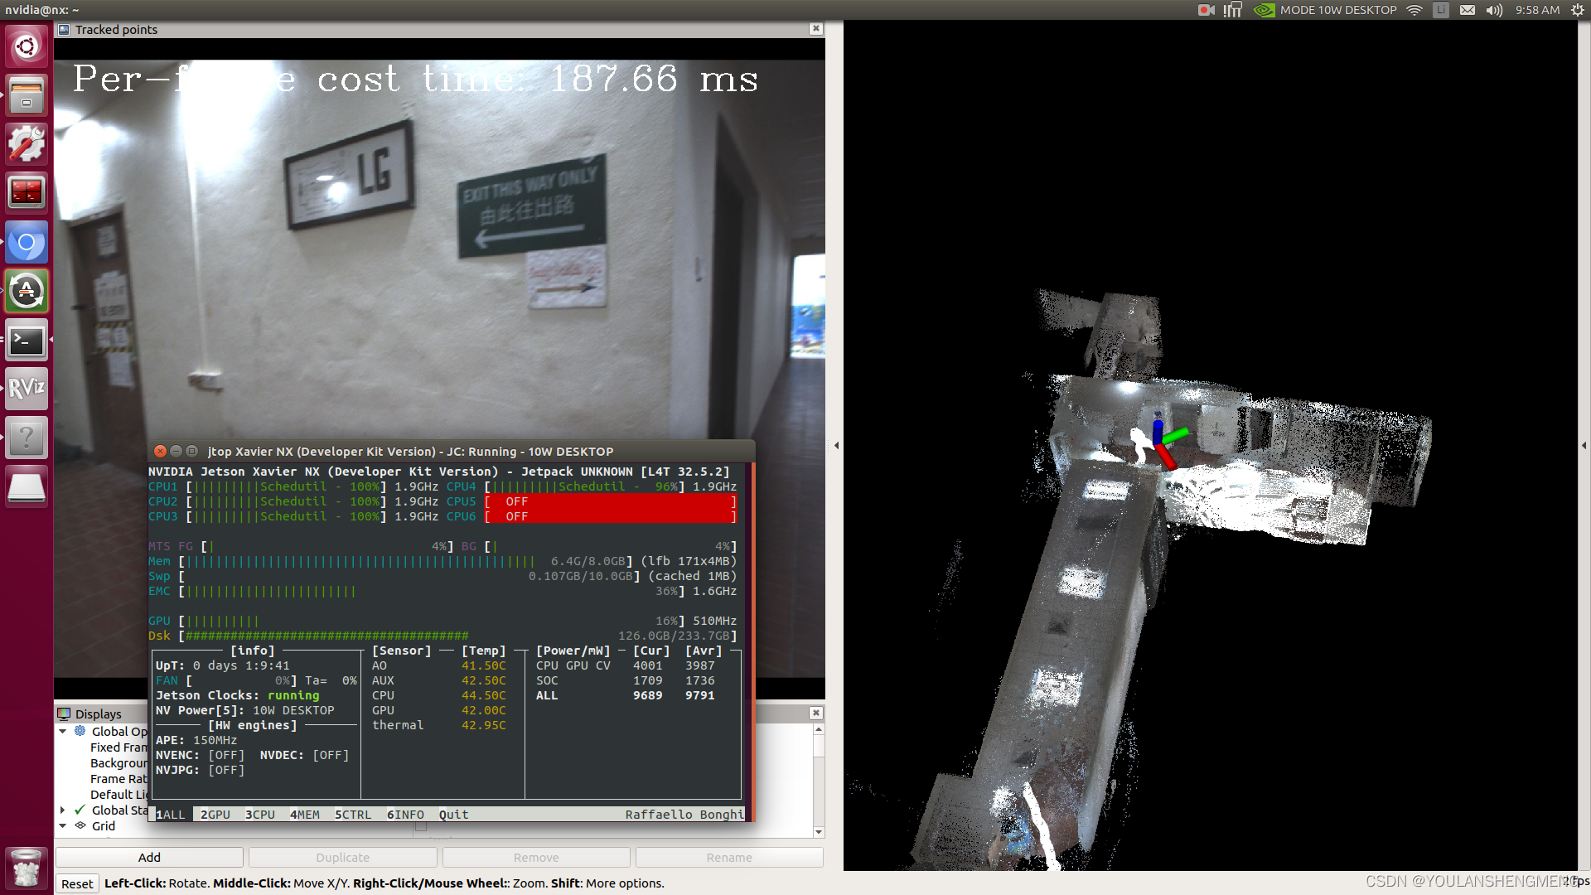Open the 6INFO tab in jtop
The height and width of the screenshot is (895, 1591).
click(405, 815)
